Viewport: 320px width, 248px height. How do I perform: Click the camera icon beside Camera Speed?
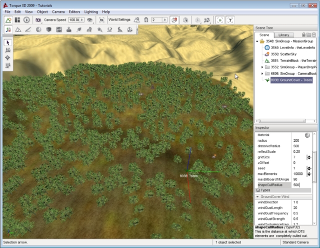[x=39, y=20]
